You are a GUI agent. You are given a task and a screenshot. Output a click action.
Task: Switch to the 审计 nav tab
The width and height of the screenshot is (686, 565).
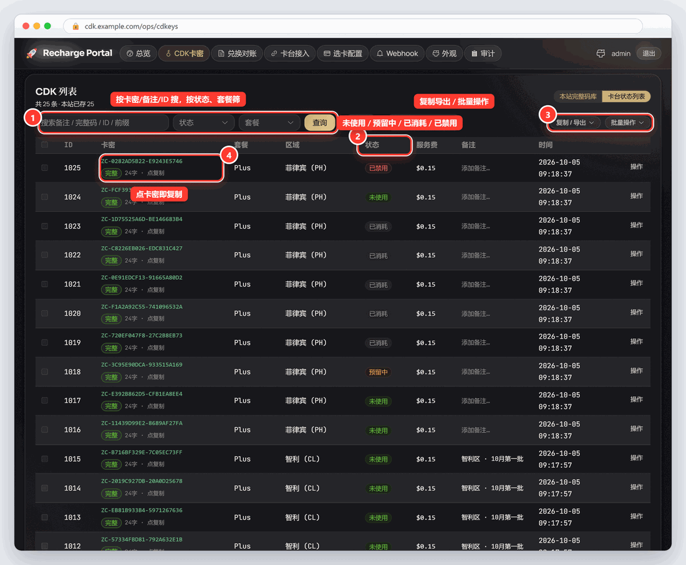pyautogui.click(x=483, y=54)
